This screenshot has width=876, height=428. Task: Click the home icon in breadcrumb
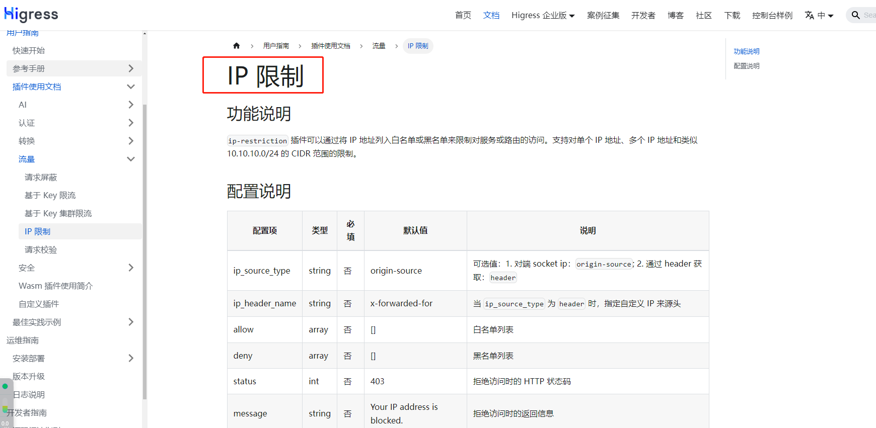click(237, 46)
